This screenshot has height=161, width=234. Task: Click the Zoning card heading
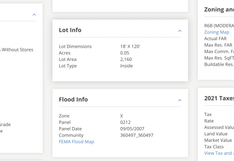[x=219, y=10]
